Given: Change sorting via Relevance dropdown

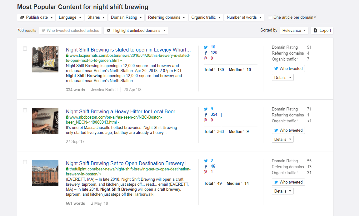Looking at the screenshot, I should pyautogui.click(x=294, y=30).
